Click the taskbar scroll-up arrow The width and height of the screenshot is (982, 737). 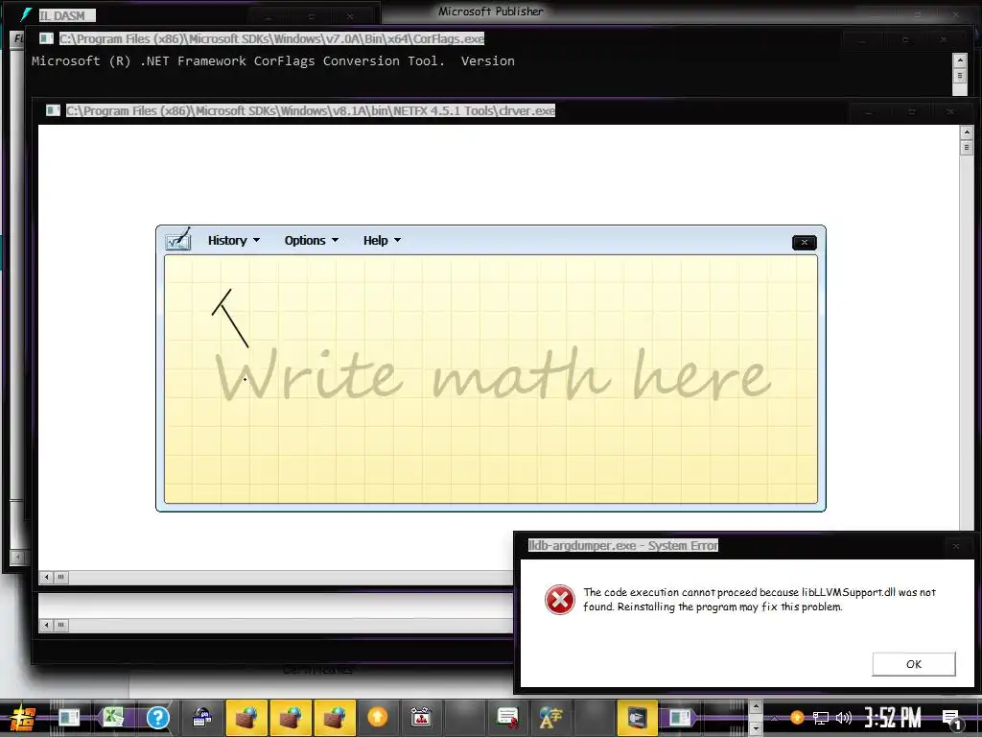(x=756, y=707)
